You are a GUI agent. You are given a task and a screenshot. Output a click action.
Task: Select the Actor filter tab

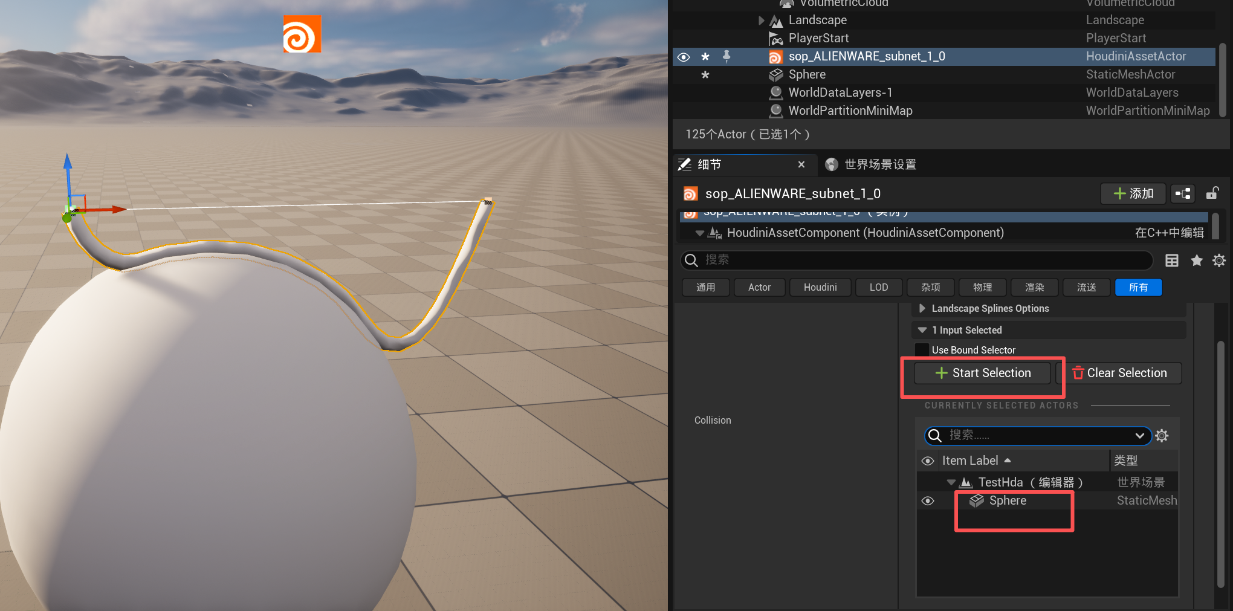(759, 288)
